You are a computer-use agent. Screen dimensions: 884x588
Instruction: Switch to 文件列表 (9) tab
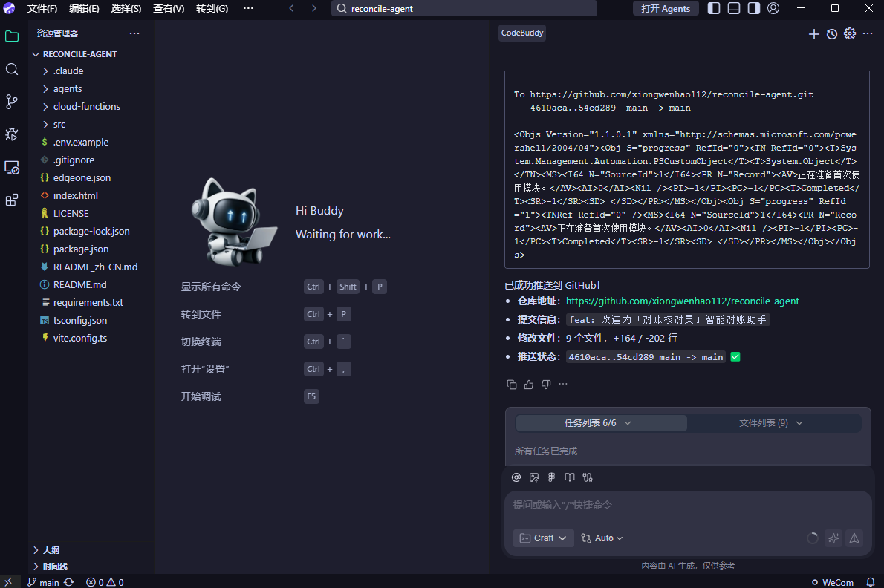(x=770, y=423)
